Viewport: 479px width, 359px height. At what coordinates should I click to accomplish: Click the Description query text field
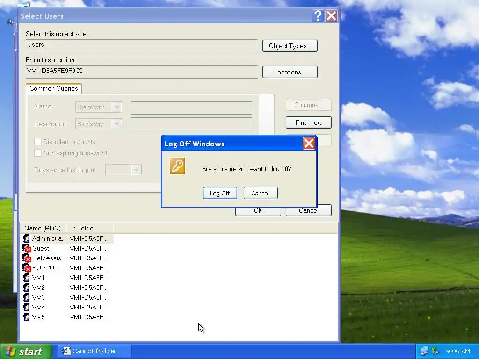(x=191, y=124)
